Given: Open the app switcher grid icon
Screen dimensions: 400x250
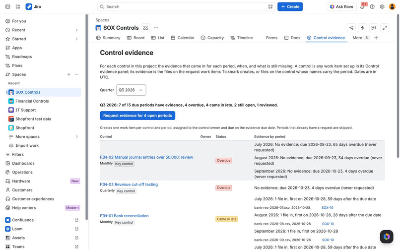Looking at the screenshot, I should [x=17, y=6].
